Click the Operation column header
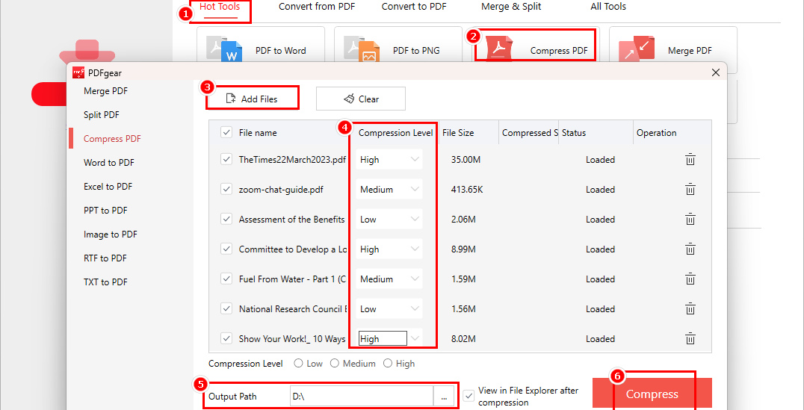The height and width of the screenshot is (410, 804). pos(656,133)
